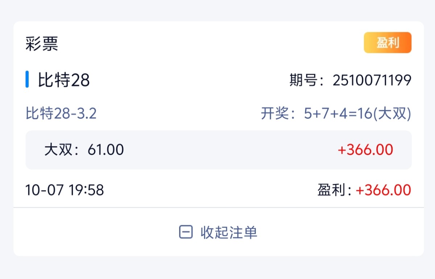
Task: Tap the orange 盈利 badge
Action: pyautogui.click(x=388, y=43)
